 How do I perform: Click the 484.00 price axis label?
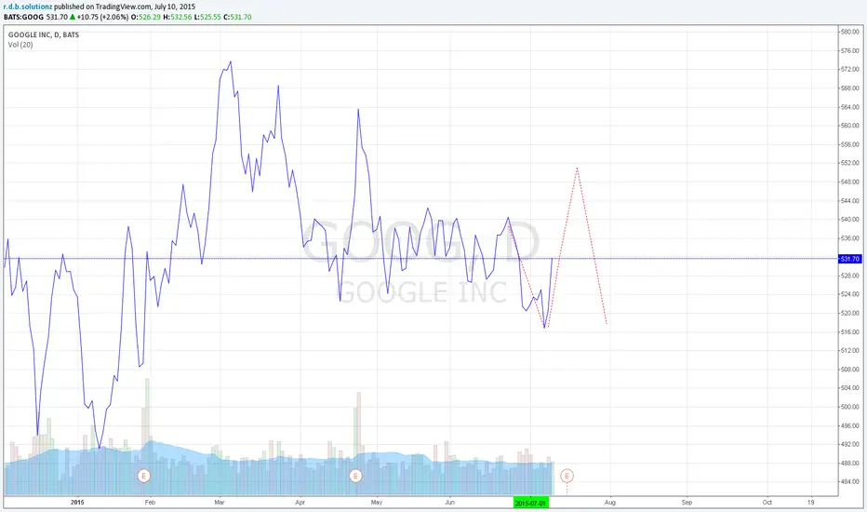[850, 482]
